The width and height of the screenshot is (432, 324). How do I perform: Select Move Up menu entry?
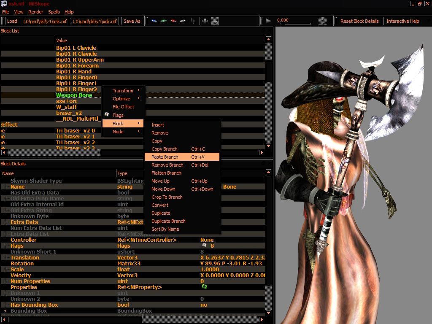[182, 181]
